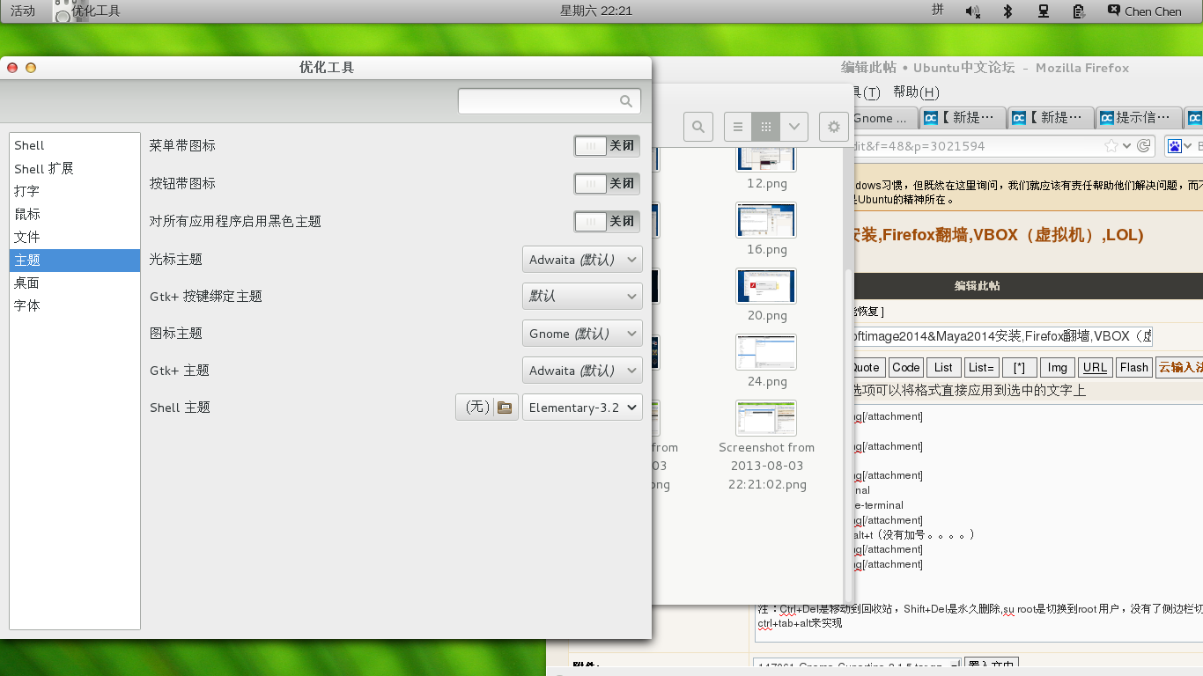The width and height of the screenshot is (1203, 676).
Task: Click the Flash BBCode button
Action: [x=1134, y=368]
